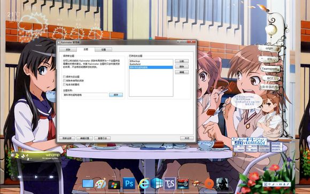
Task: Open the red-and-teal game dock icon
Action: click(183, 183)
